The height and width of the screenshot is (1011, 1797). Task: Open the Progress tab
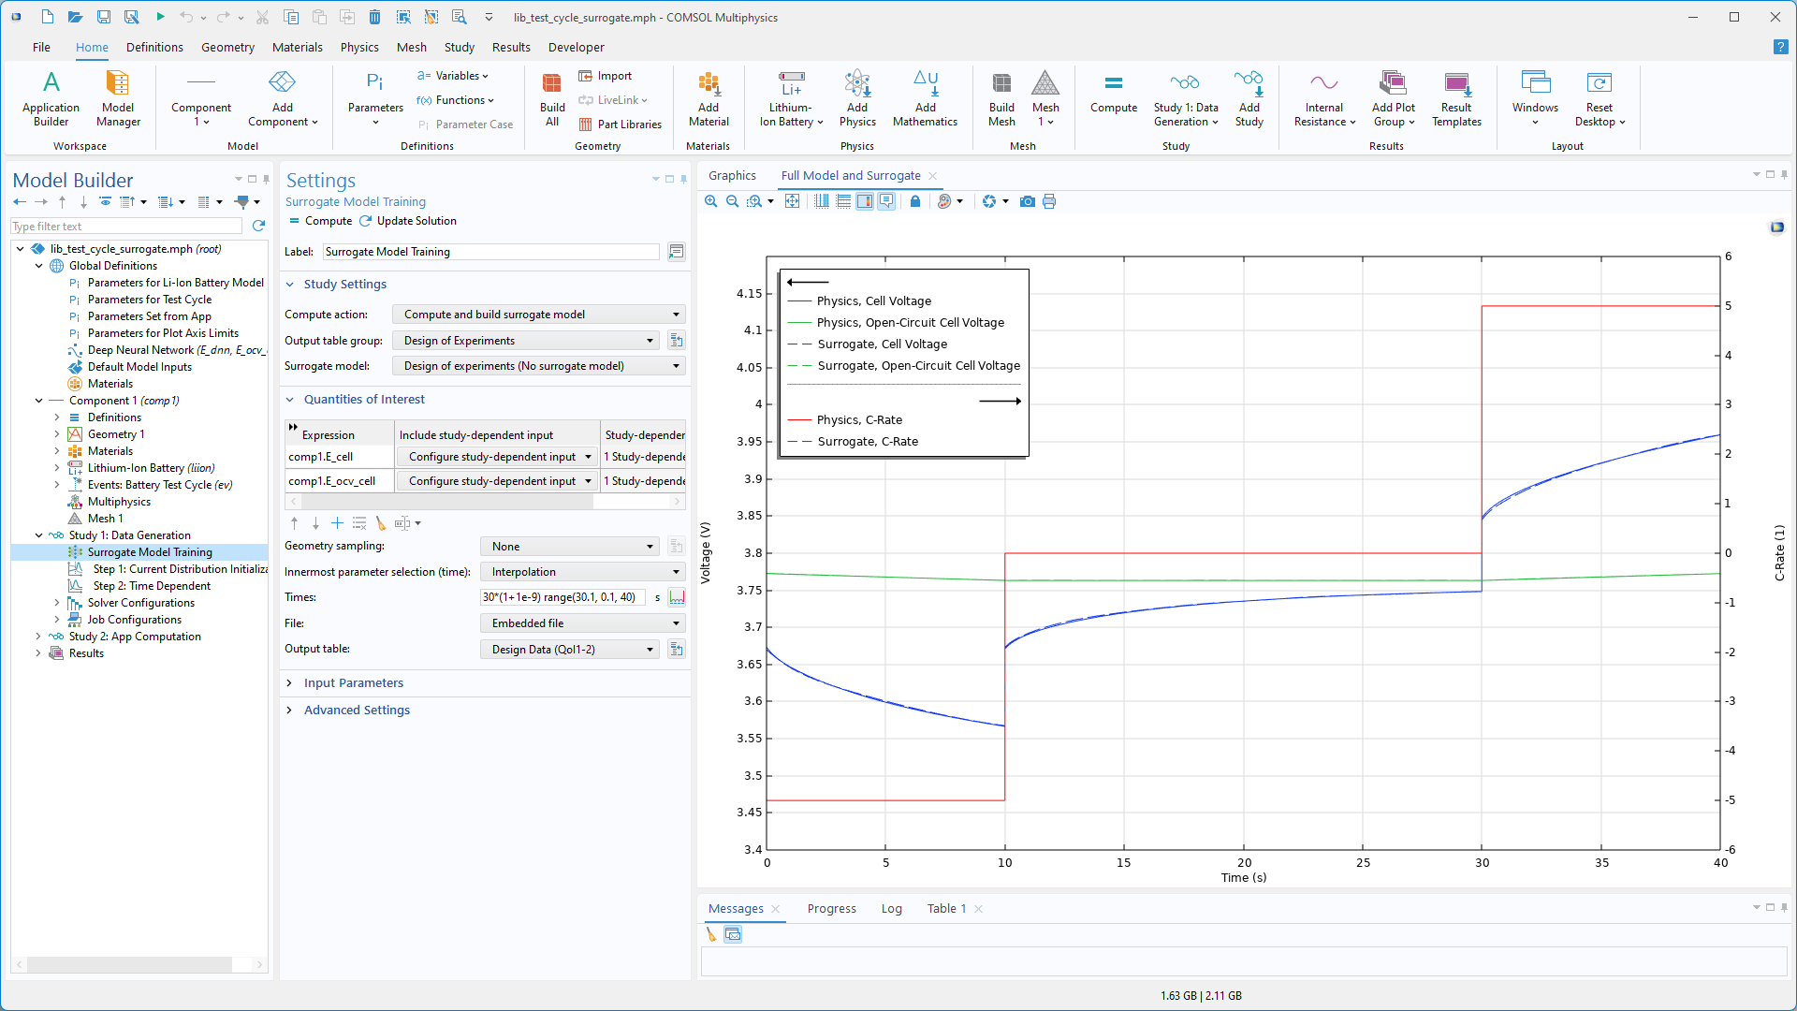point(831,909)
